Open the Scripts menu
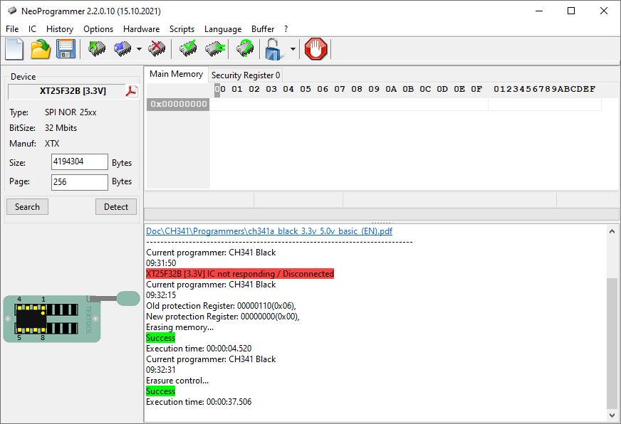This screenshot has height=424, width=621. [x=182, y=29]
